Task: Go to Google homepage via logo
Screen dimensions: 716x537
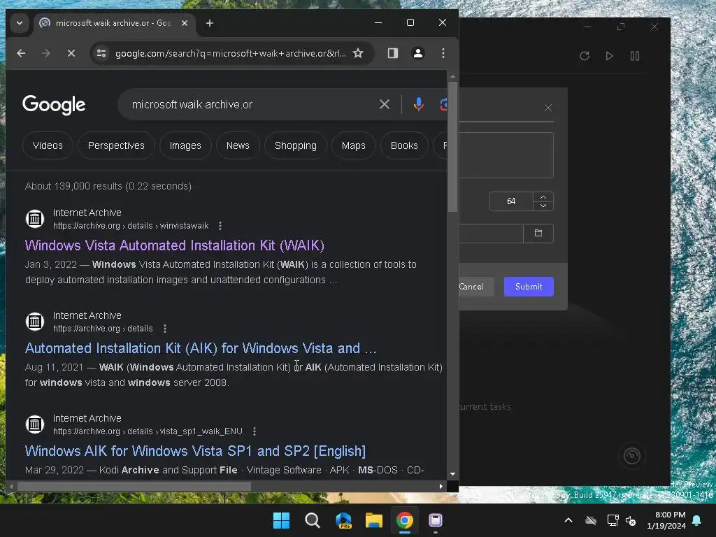Action: click(54, 105)
